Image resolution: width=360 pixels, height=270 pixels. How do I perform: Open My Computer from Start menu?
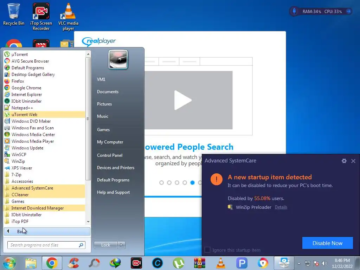click(110, 142)
